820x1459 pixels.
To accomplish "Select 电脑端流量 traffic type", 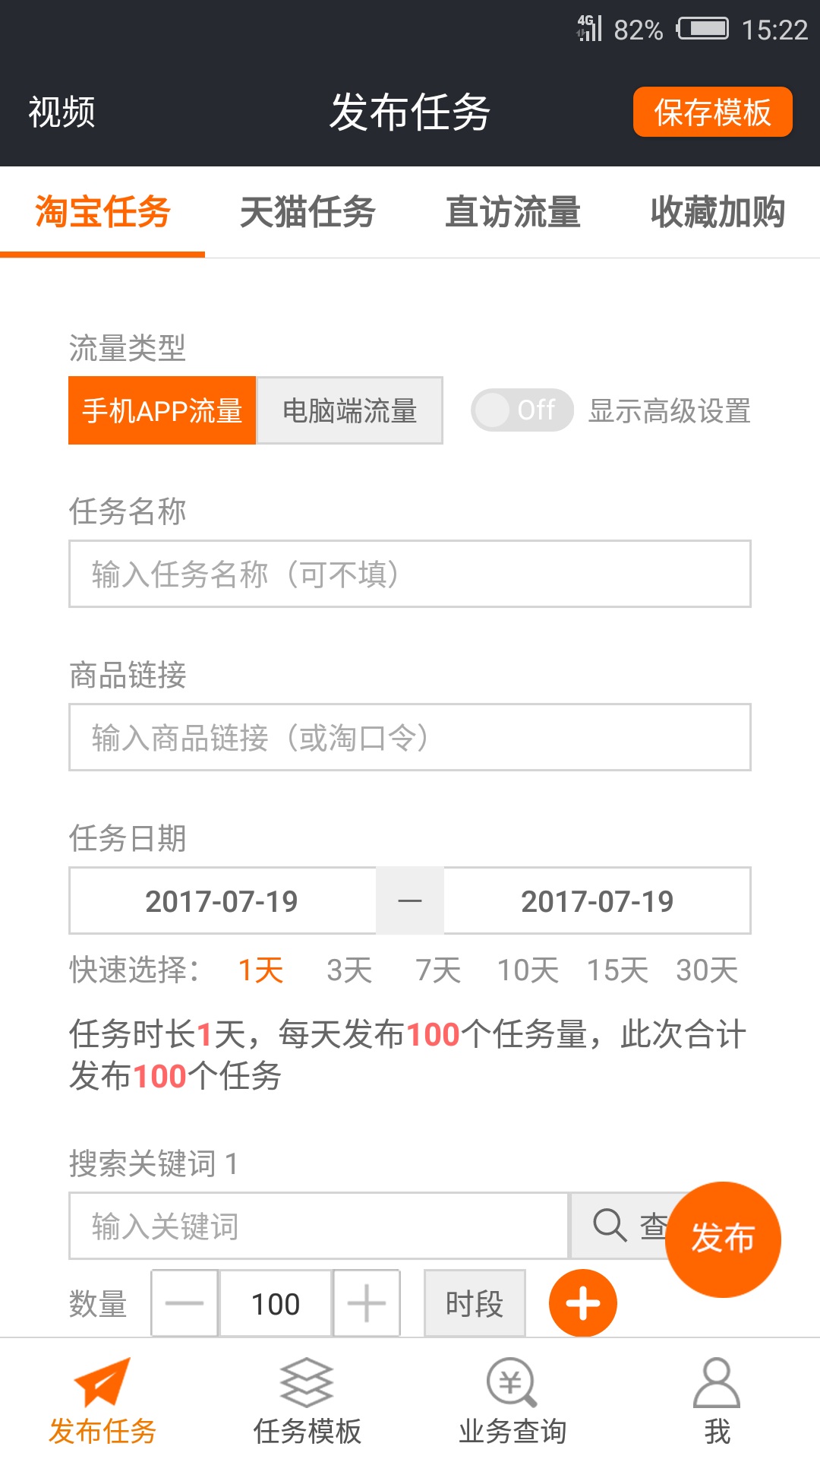I will pos(350,410).
